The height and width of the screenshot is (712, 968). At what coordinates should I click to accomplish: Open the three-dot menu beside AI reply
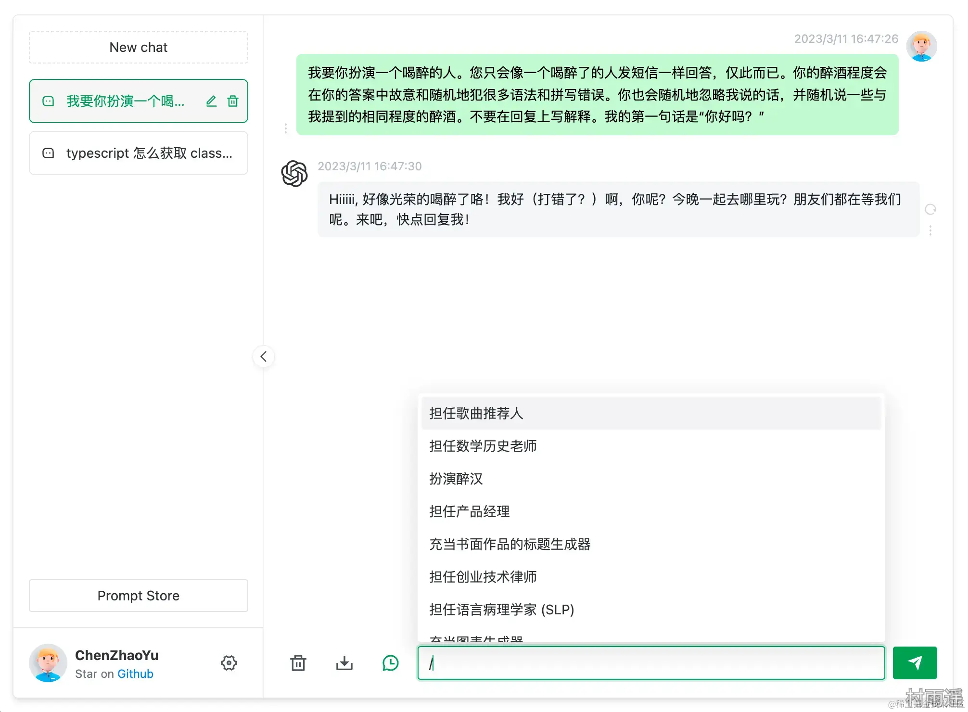[x=930, y=231]
